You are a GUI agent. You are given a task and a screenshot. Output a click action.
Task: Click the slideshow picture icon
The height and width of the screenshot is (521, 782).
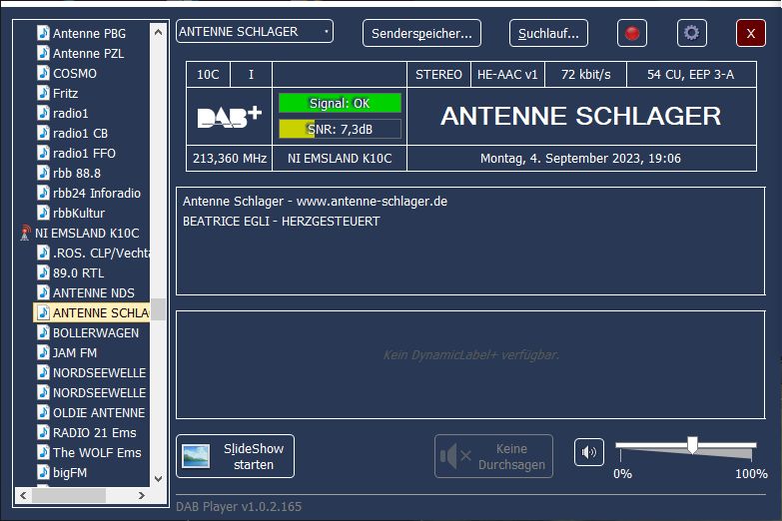[x=196, y=456]
